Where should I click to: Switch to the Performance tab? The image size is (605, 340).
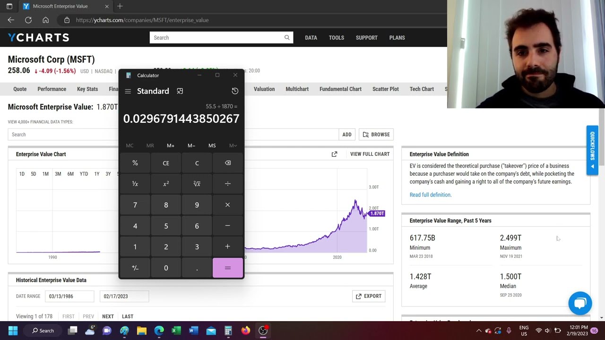pyautogui.click(x=52, y=89)
